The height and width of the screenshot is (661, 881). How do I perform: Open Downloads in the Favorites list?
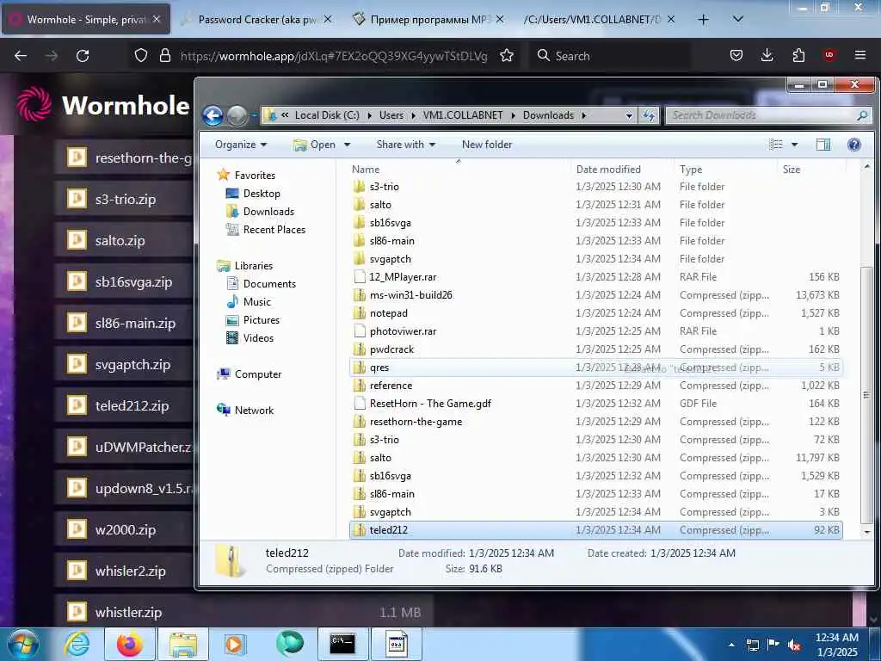[x=268, y=212]
